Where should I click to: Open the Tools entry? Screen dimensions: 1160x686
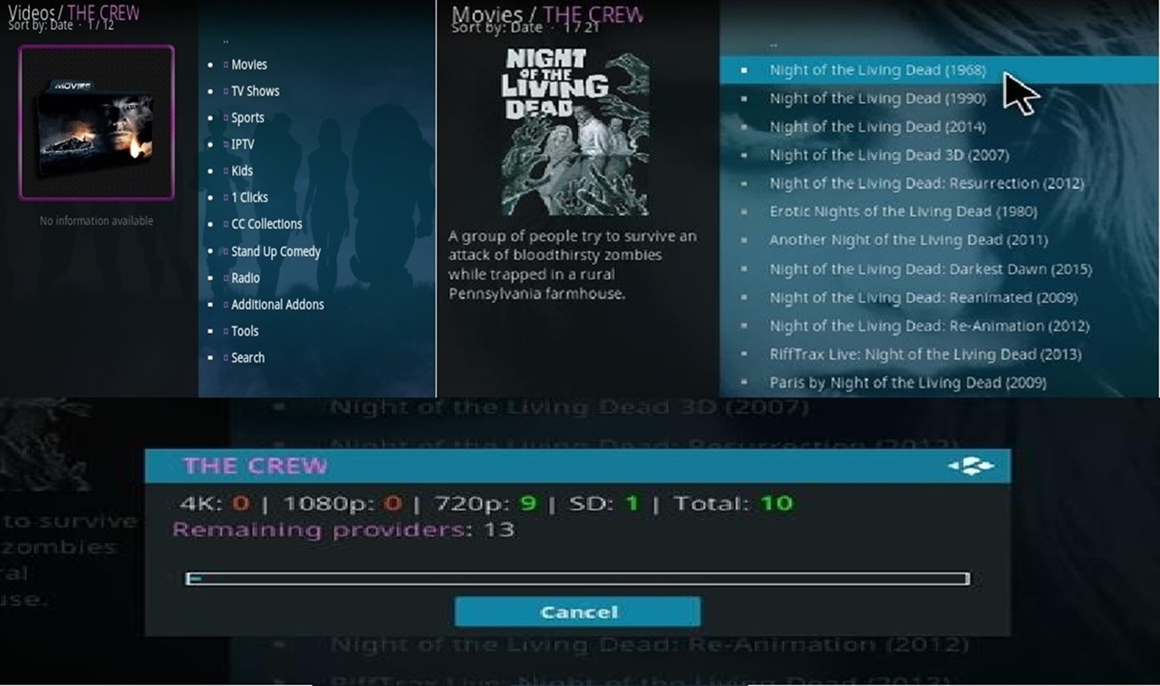pos(245,331)
